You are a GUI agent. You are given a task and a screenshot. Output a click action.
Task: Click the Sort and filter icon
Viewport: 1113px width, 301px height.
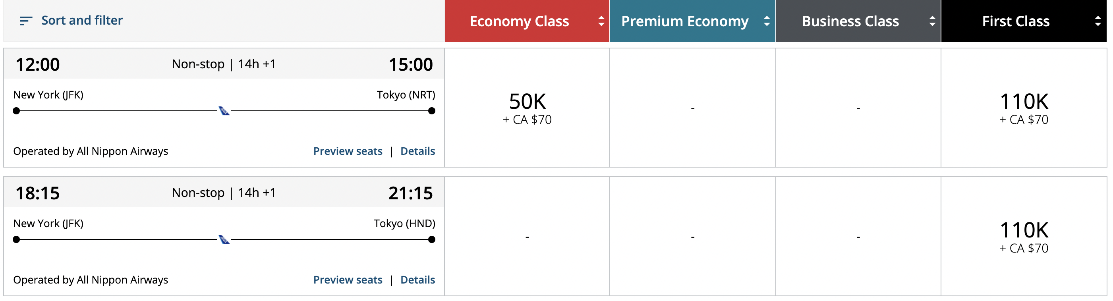pyautogui.click(x=26, y=21)
